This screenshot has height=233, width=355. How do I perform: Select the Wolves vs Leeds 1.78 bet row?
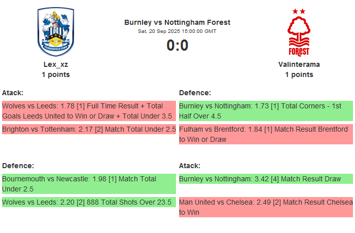tap(88, 111)
